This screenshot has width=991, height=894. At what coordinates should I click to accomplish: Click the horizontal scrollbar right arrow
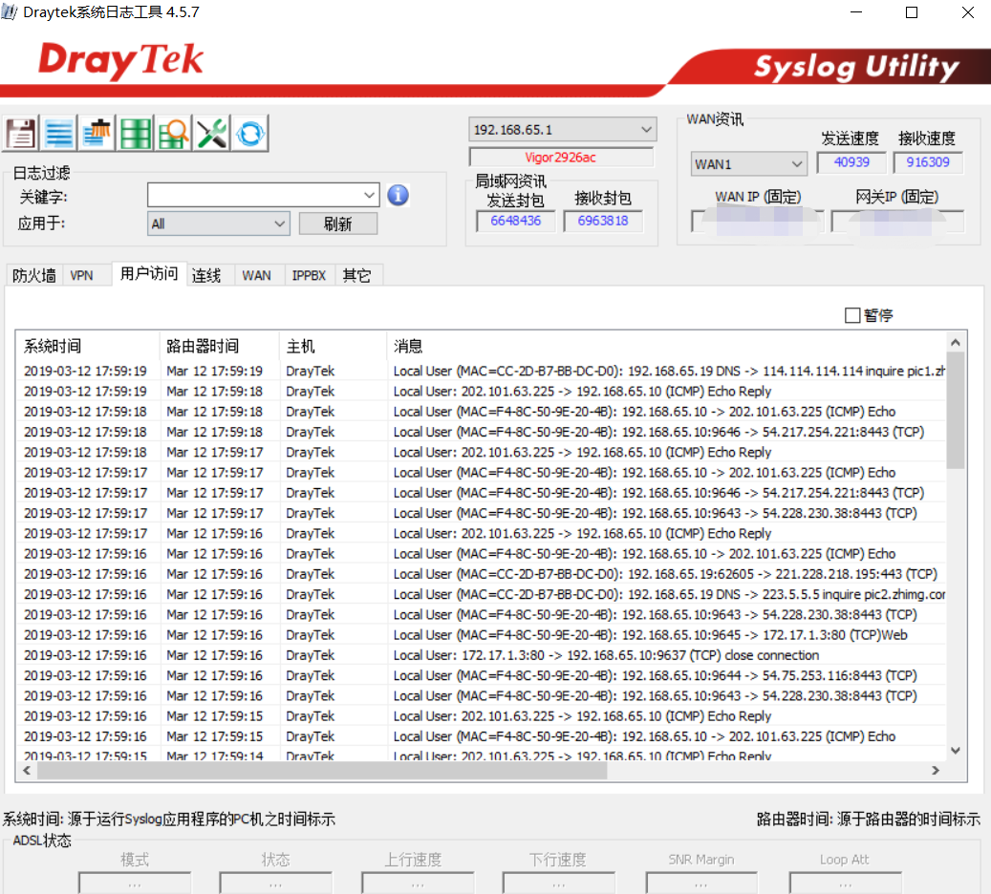pyautogui.click(x=936, y=771)
